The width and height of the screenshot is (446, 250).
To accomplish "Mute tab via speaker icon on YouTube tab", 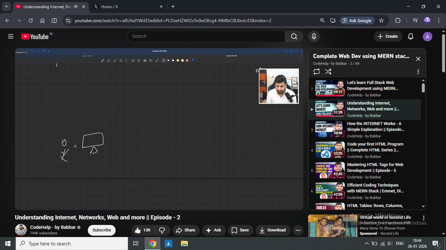I will pyautogui.click(x=76, y=7).
